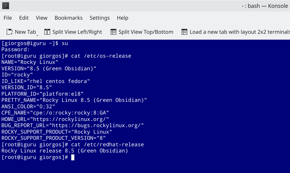Expand the New Tab dropdown arrow
Image resolution: width=290 pixels, height=173 pixels.
click(x=37, y=35)
